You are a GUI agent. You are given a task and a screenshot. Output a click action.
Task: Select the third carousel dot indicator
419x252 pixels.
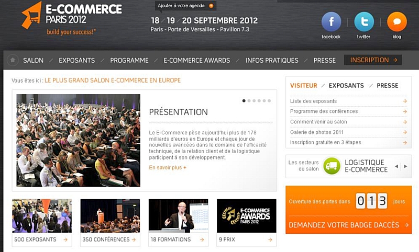pyautogui.click(x=254, y=101)
